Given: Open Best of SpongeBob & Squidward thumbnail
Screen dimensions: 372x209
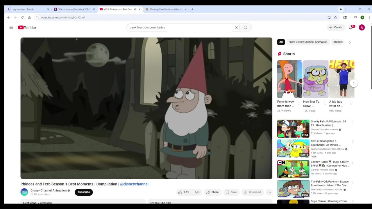Looking at the screenshot, I should [293, 148].
